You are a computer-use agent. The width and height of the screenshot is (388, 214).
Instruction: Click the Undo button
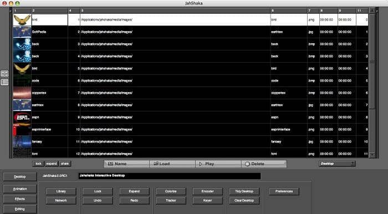point(98,200)
